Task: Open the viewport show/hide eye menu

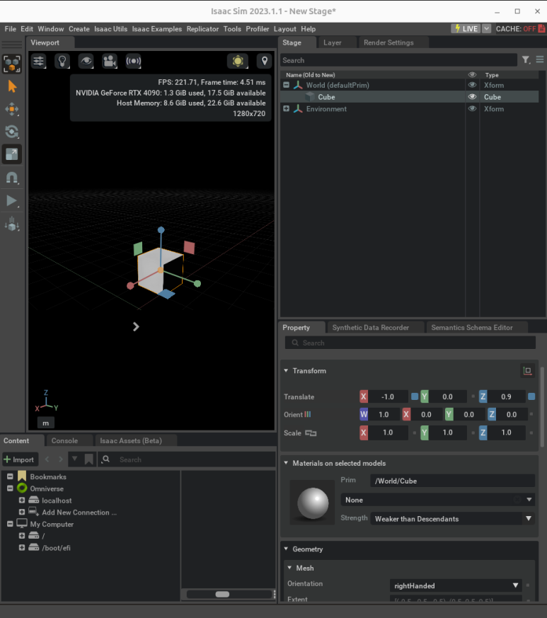Action: 86,61
